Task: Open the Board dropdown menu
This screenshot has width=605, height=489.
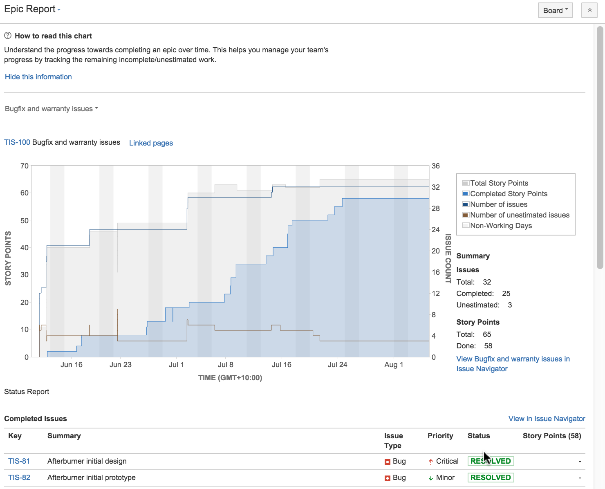Action: (555, 10)
